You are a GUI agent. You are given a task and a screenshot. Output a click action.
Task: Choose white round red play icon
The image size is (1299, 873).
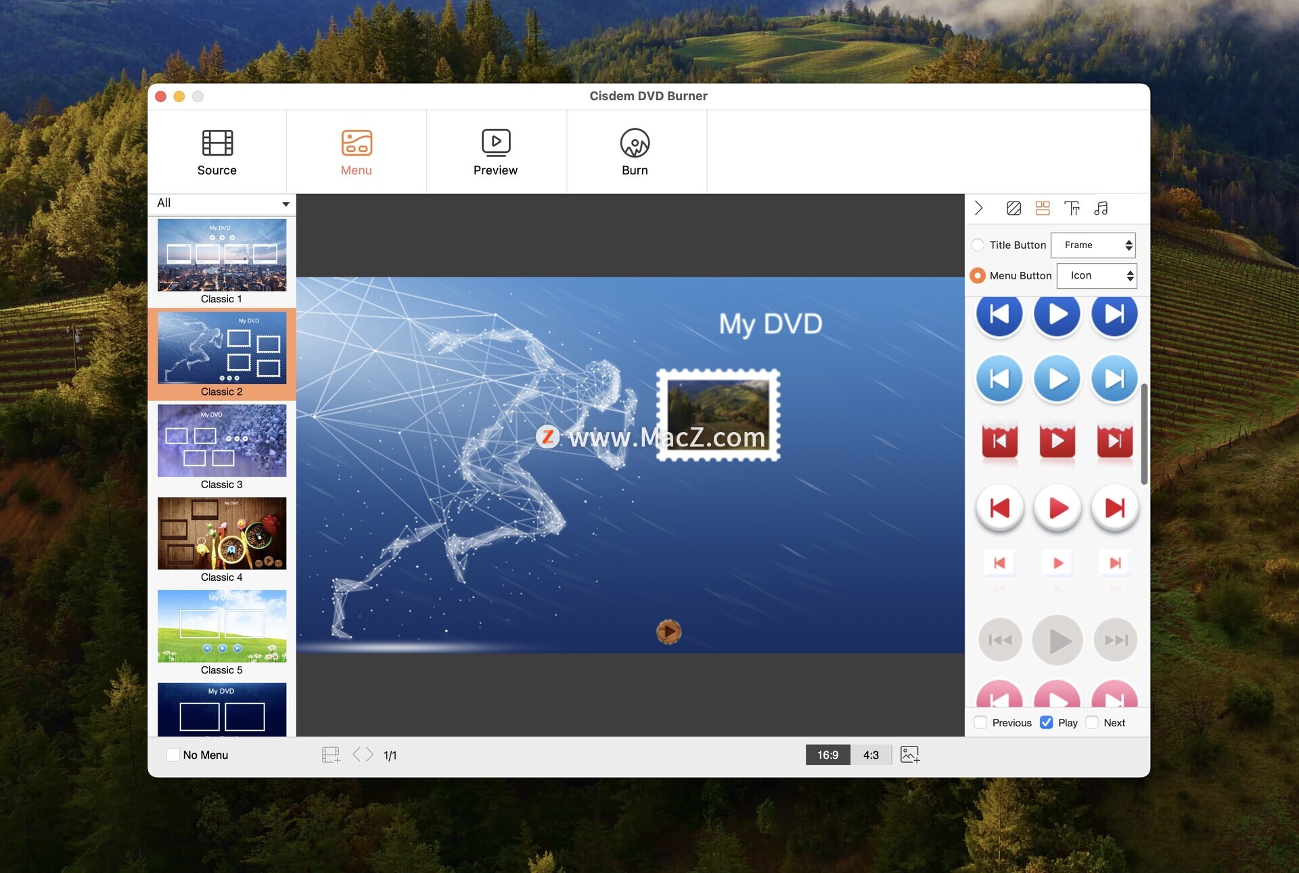(x=1057, y=508)
